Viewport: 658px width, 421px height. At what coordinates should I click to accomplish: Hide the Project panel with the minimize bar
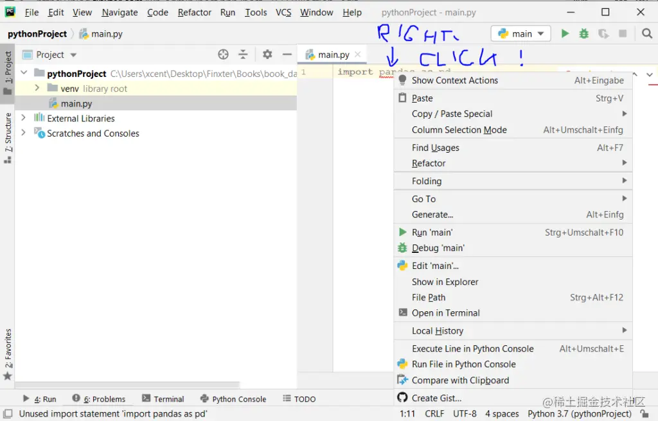pos(287,55)
